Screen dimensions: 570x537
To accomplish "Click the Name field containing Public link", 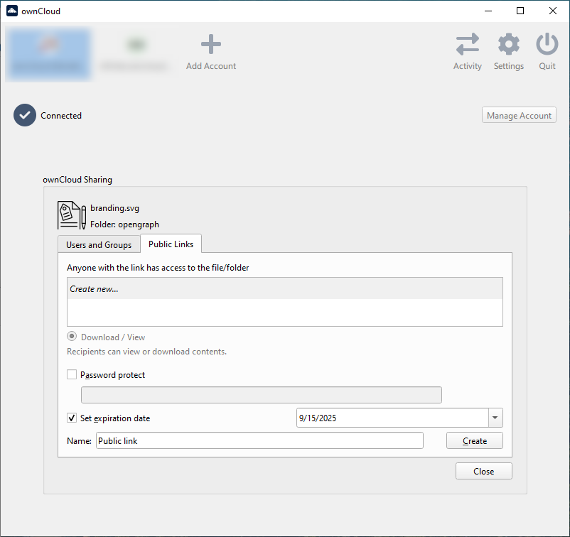I will 259,440.
